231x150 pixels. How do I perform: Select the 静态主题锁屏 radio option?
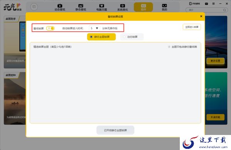click(101, 37)
